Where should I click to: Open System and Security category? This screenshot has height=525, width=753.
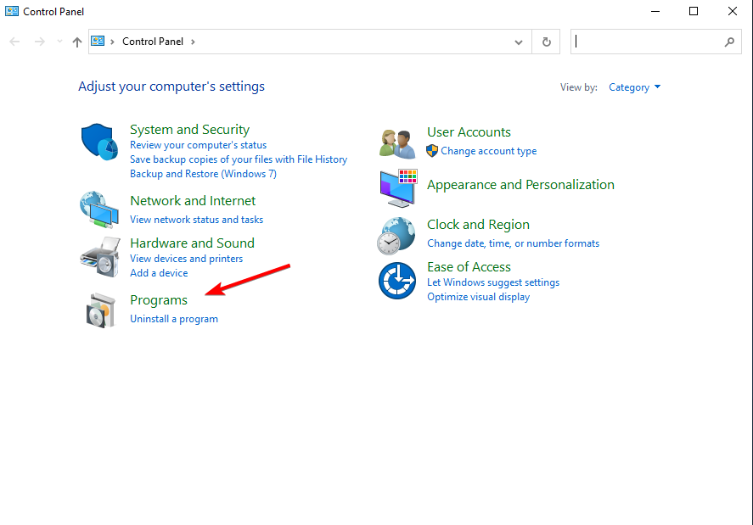pyautogui.click(x=189, y=130)
